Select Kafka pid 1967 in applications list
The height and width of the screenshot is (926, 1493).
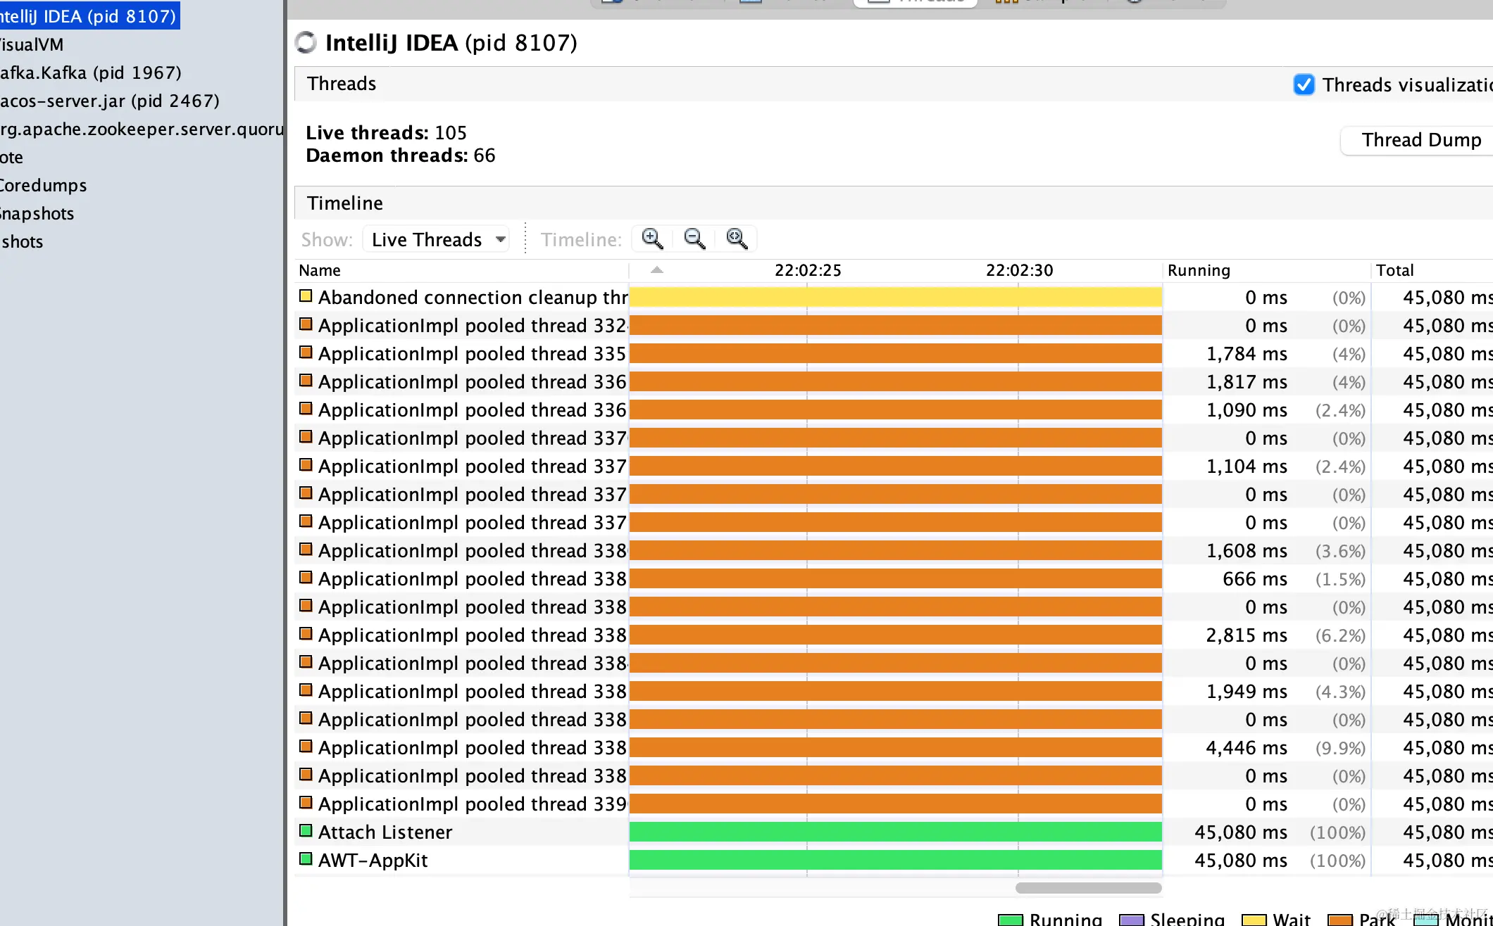[90, 72]
